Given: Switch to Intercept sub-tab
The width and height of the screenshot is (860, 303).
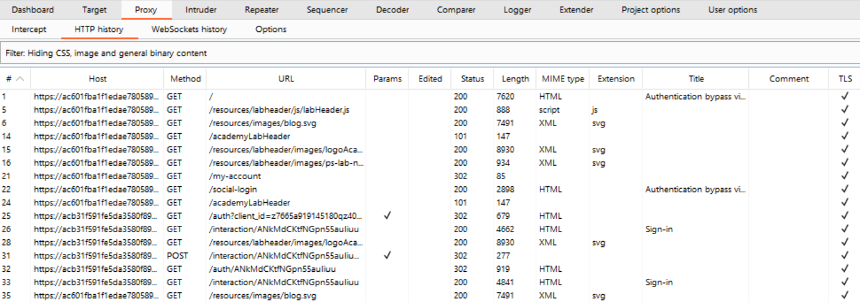Looking at the screenshot, I should click(29, 29).
